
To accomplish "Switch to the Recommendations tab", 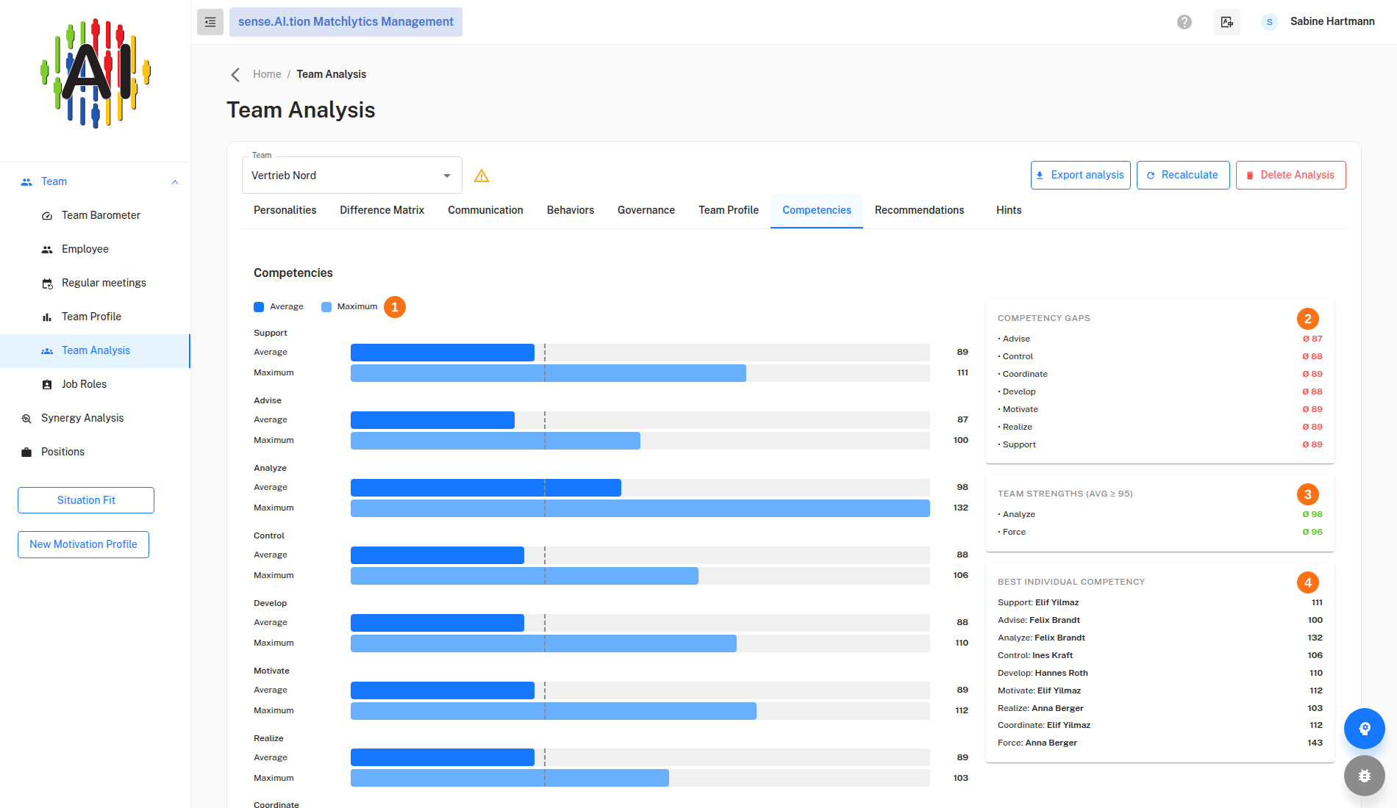I will [919, 211].
